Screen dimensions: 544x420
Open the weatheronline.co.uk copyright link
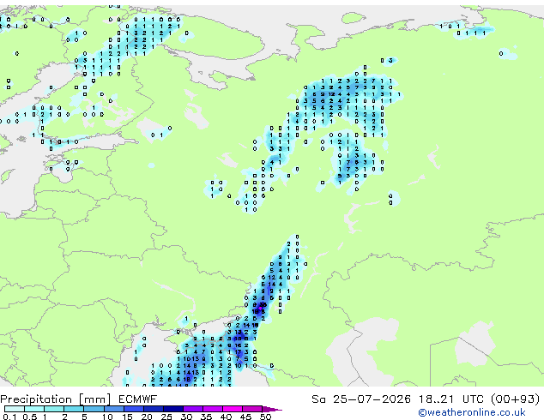(472, 412)
